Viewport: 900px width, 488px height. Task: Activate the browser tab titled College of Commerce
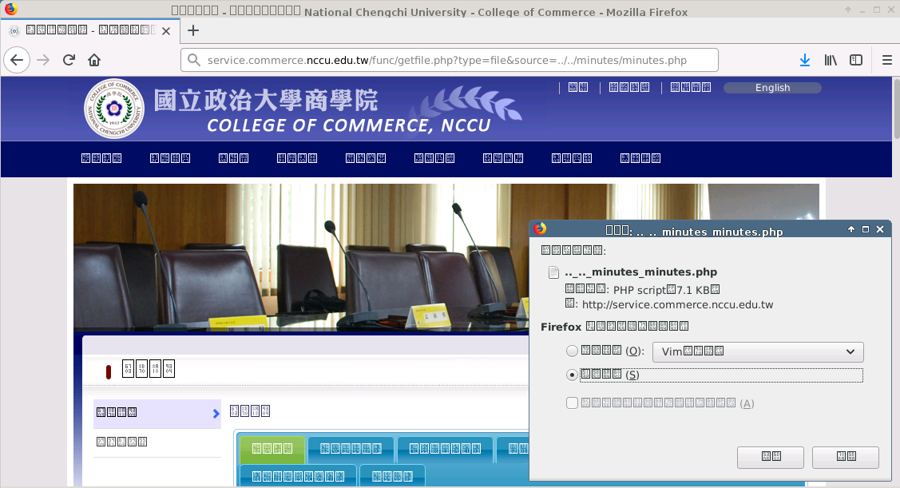click(x=91, y=30)
